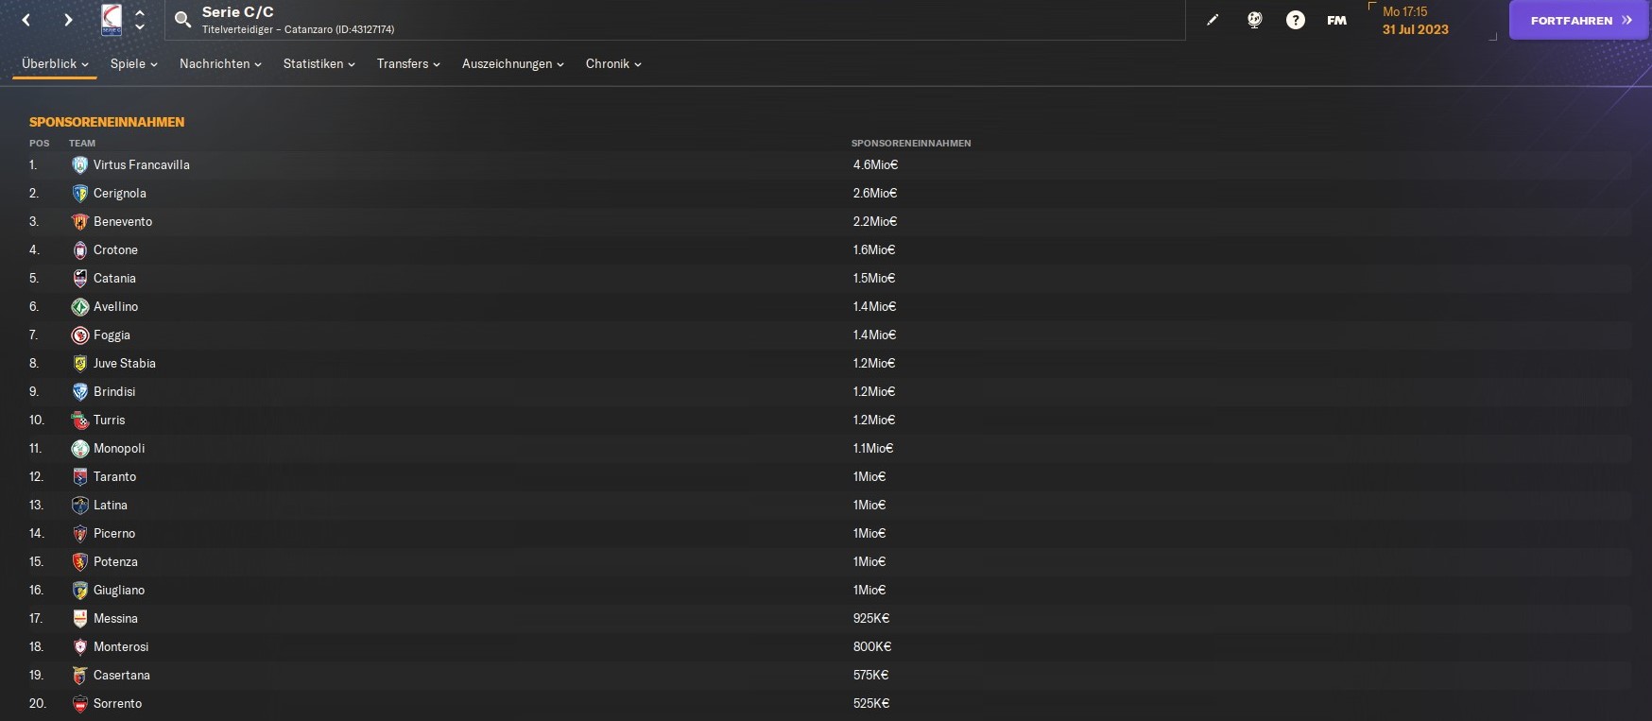Focus the Serie C/C search field
This screenshot has height=721, width=1652.
[675, 20]
